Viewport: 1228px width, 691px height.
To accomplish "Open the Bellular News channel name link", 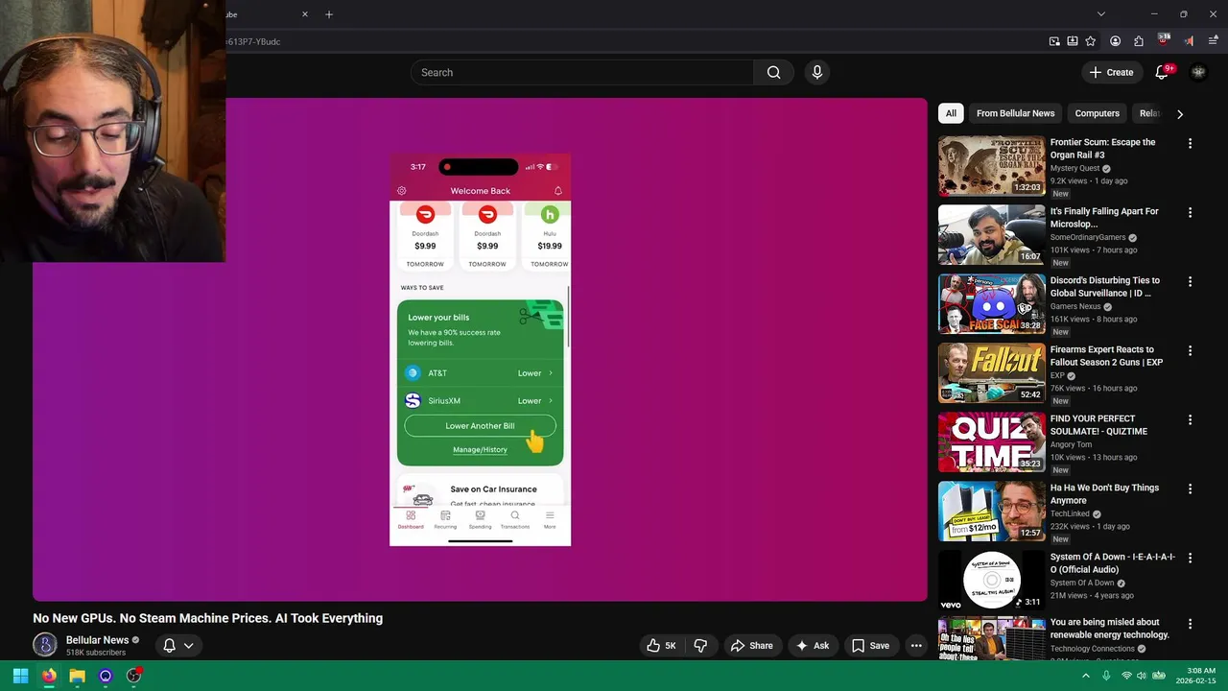I will 97,640.
